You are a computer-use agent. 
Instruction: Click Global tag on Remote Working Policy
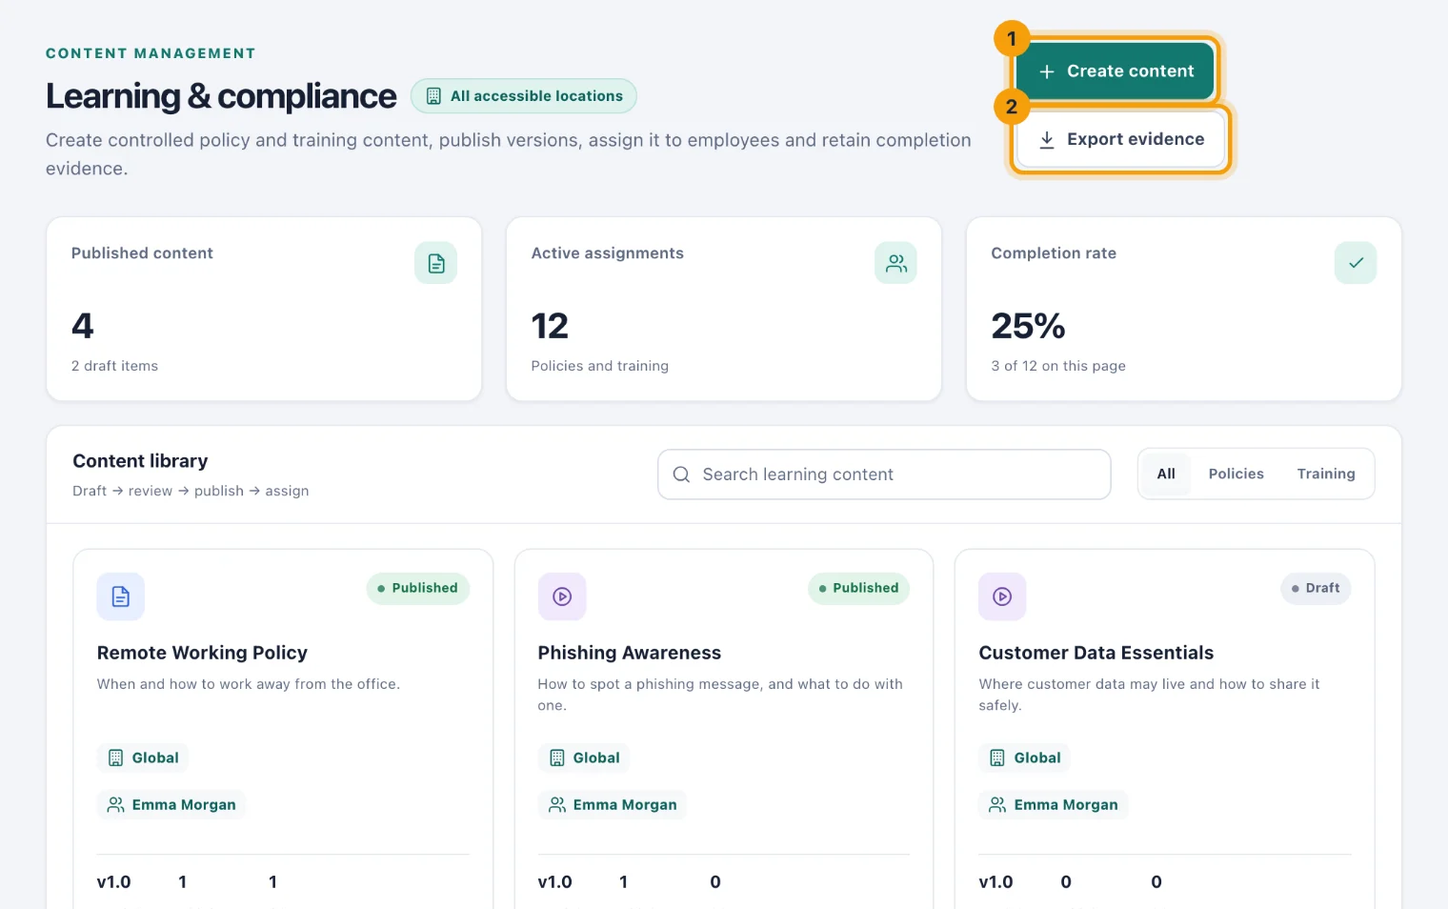[x=143, y=757]
